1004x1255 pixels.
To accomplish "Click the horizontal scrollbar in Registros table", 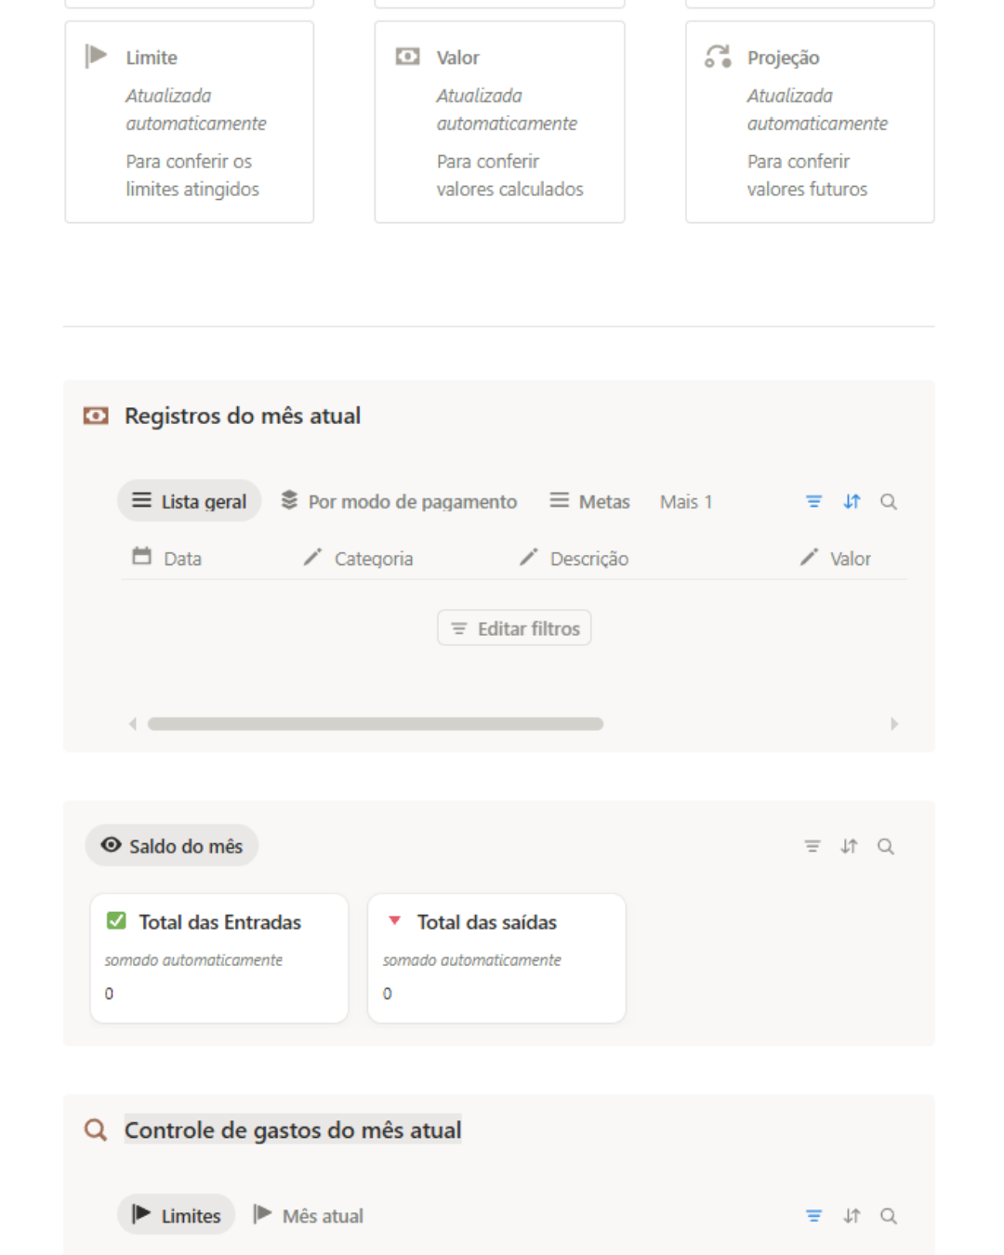I will [376, 723].
